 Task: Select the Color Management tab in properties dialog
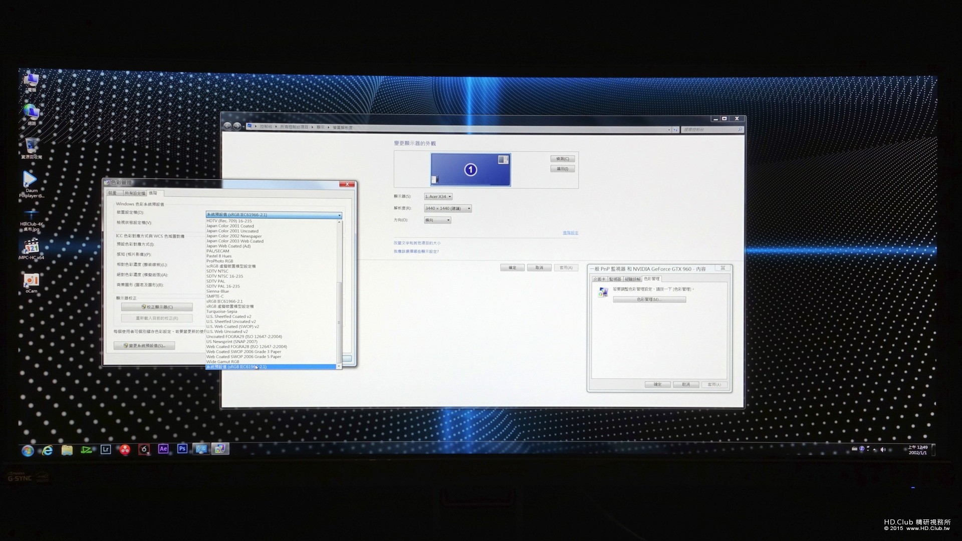click(x=652, y=279)
